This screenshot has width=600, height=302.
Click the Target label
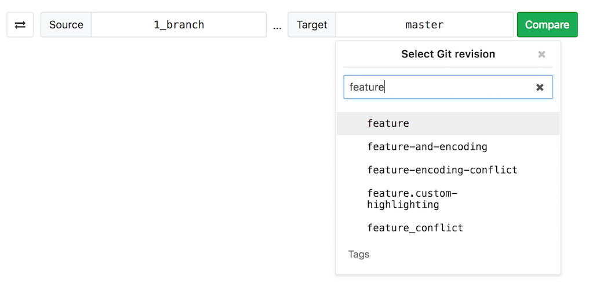pyautogui.click(x=312, y=25)
